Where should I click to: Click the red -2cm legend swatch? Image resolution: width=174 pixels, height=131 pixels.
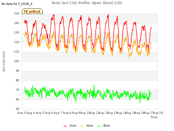tap(65, 126)
